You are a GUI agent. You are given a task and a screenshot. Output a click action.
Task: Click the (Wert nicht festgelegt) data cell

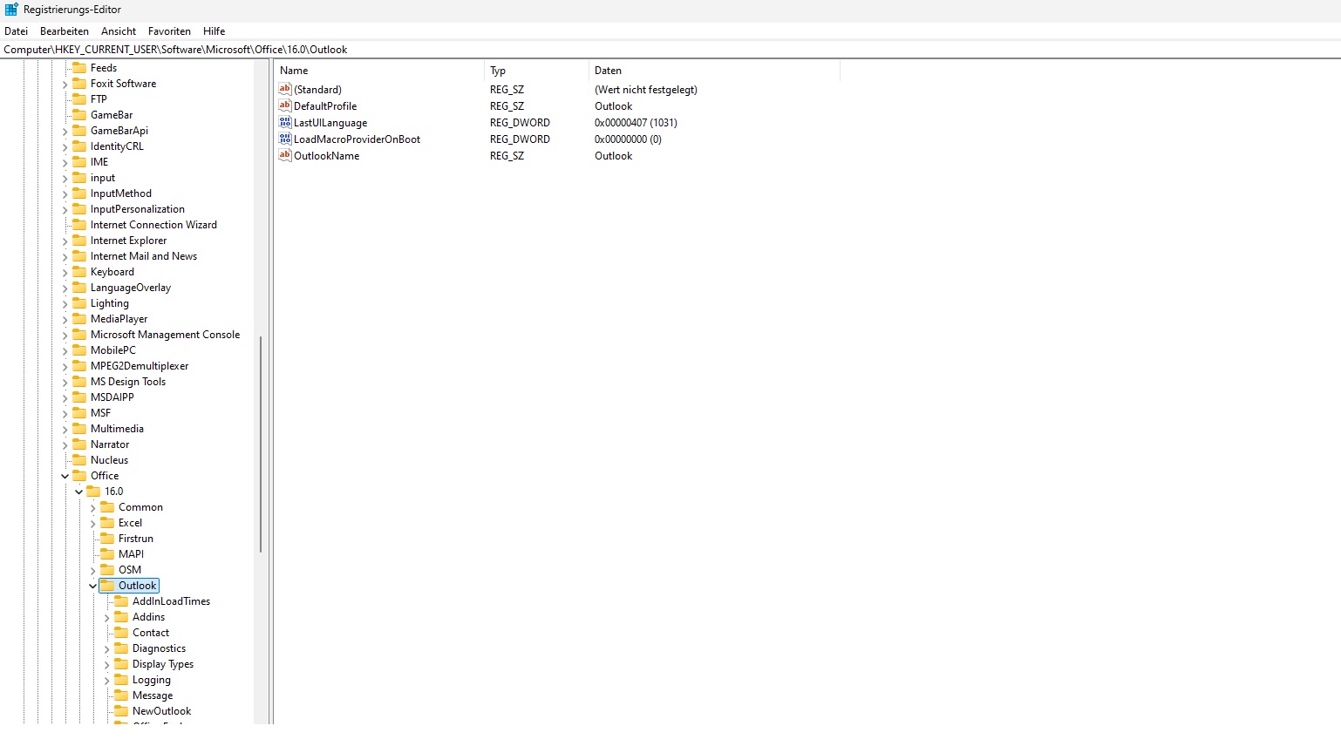(x=645, y=90)
